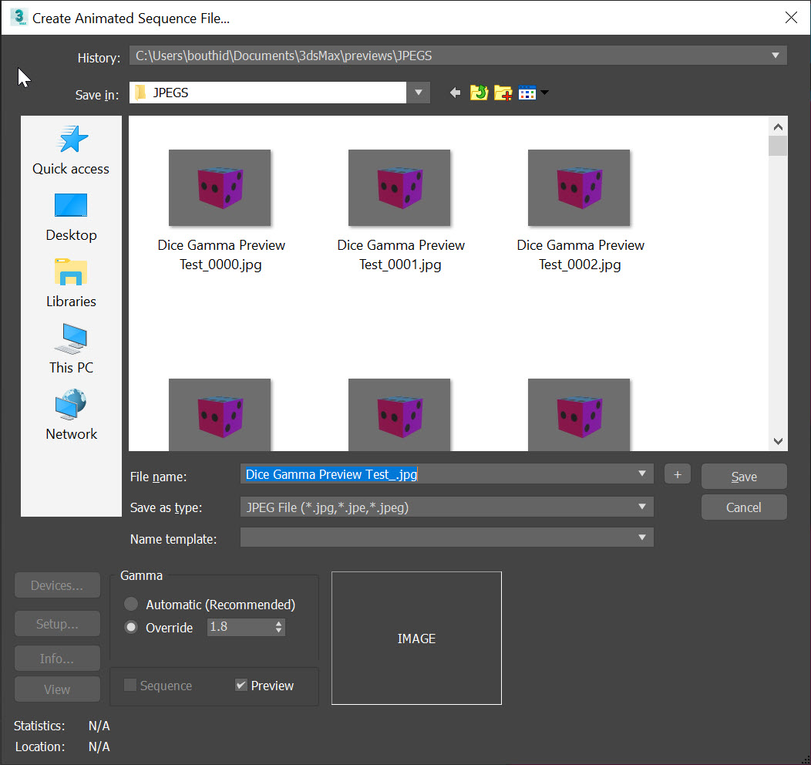
Task: Open the History path dropdown
Action: tap(776, 55)
